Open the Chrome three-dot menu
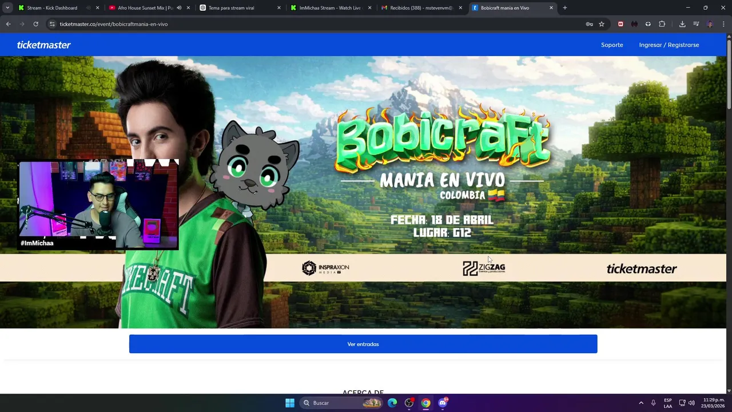This screenshot has width=732, height=412. [723, 24]
